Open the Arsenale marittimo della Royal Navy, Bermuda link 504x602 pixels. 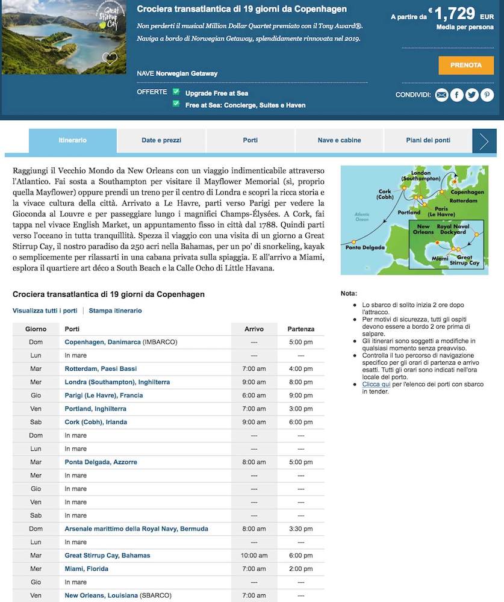(136, 529)
